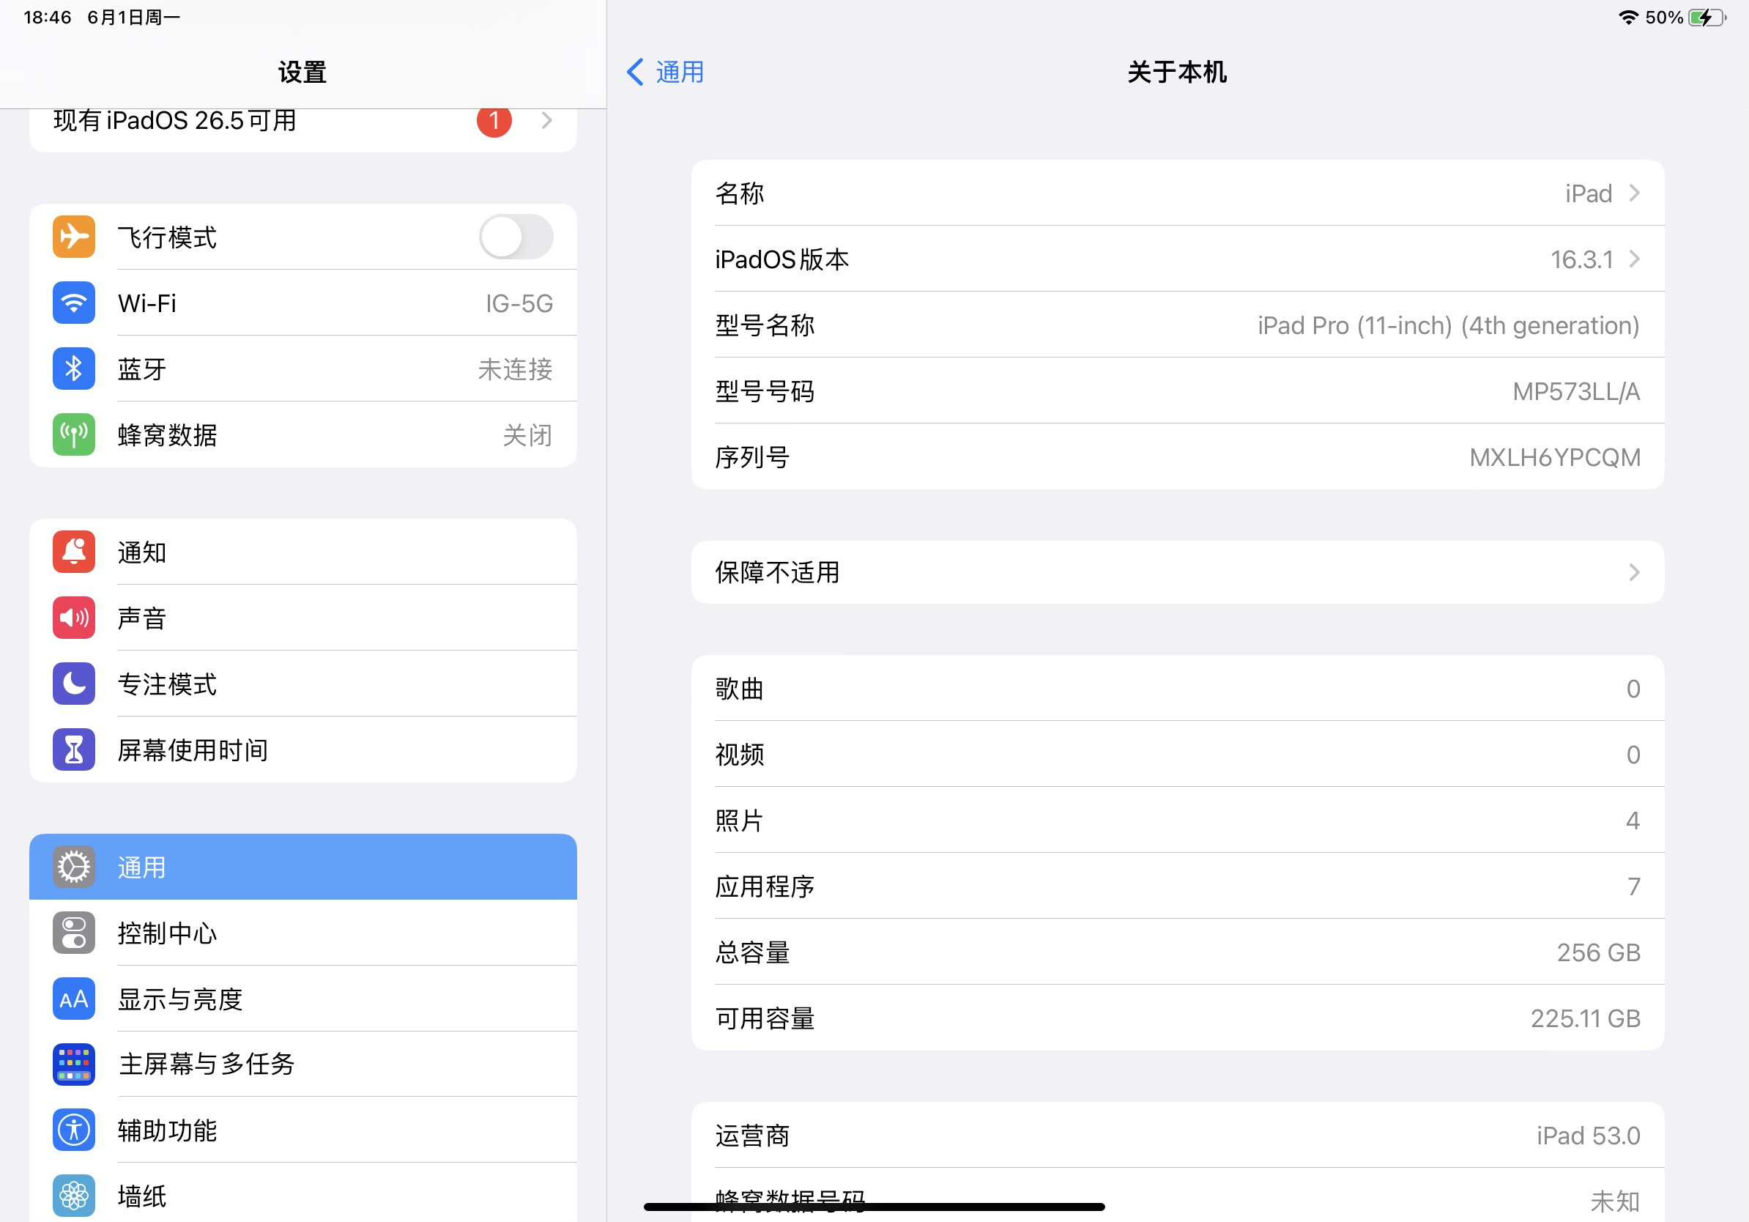Open the 显示与亮度 settings section
Image resolution: width=1749 pixels, height=1222 pixels.
click(303, 999)
